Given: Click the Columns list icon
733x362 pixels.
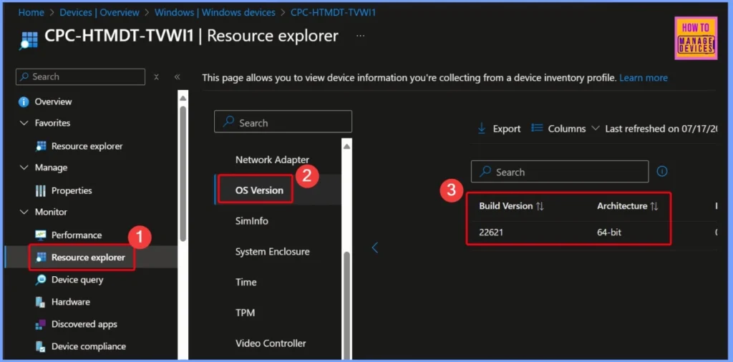Looking at the screenshot, I should point(537,128).
